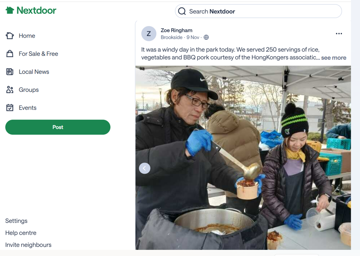The width and height of the screenshot is (360, 256).
Task: Click the For Sale & Free bag icon
Action: (10, 54)
